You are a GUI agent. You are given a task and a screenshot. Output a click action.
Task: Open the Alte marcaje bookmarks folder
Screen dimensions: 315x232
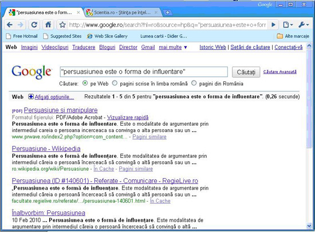(293, 36)
